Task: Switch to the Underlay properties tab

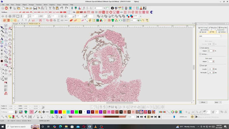Action: (205, 30)
